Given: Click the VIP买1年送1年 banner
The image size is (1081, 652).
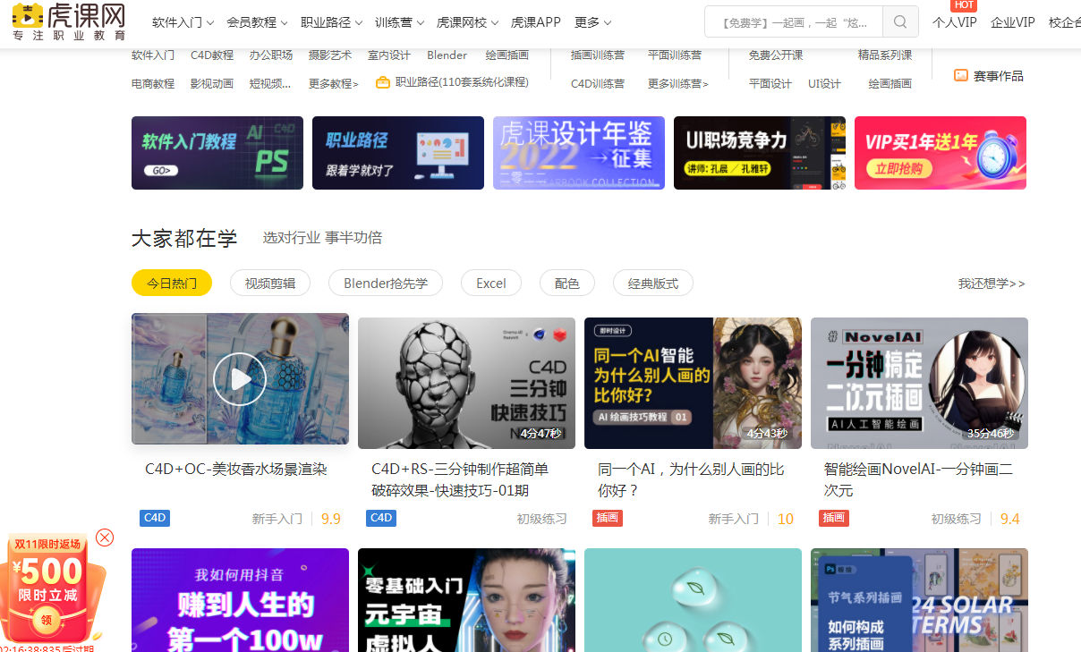Looking at the screenshot, I should pyautogui.click(x=940, y=153).
